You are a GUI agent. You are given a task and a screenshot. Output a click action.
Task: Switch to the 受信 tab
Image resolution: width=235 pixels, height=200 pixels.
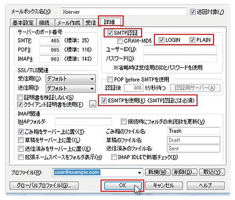[x=91, y=23]
